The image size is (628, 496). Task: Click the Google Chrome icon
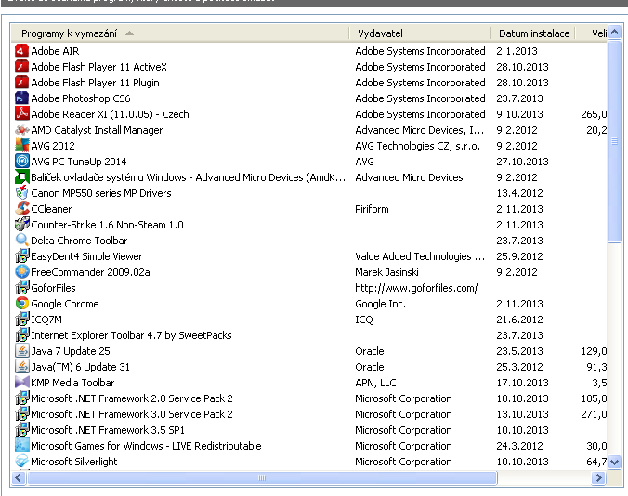tap(21, 304)
